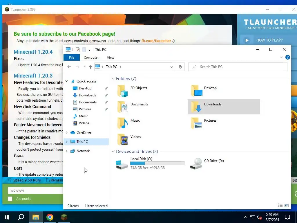Click the Search This PC field
Screen dimensions: 297x223
click(x=238, y=67)
